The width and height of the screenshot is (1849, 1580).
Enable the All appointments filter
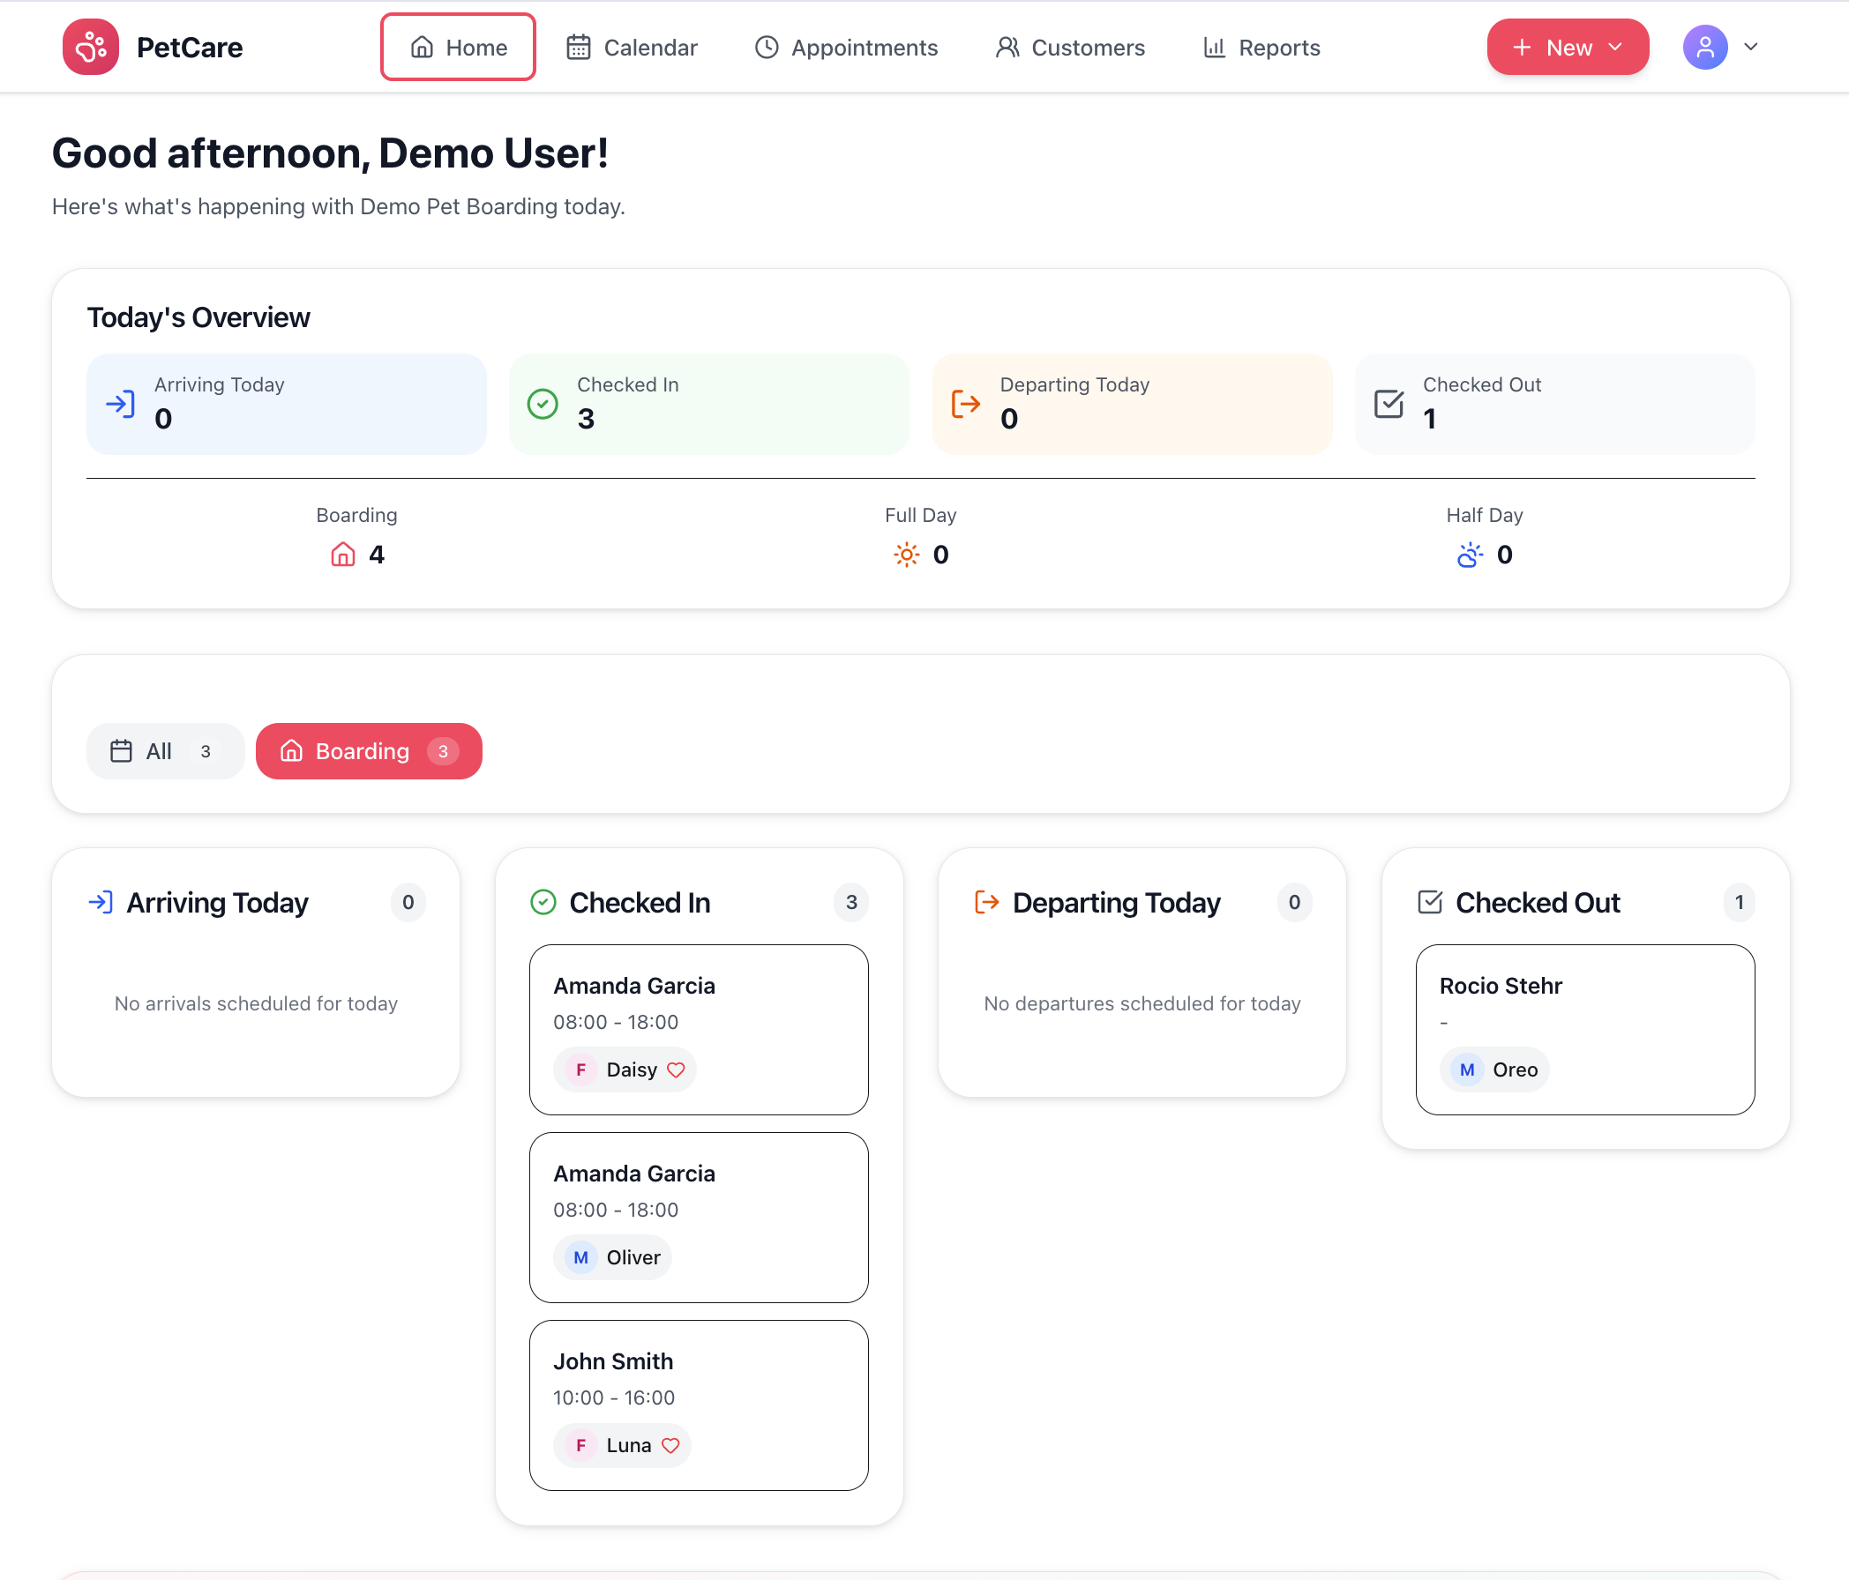pyautogui.click(x=164, y=750)
